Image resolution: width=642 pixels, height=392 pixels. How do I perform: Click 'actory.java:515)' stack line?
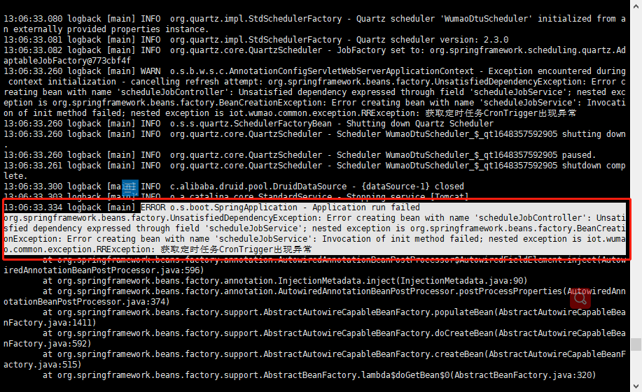(43, 365)
